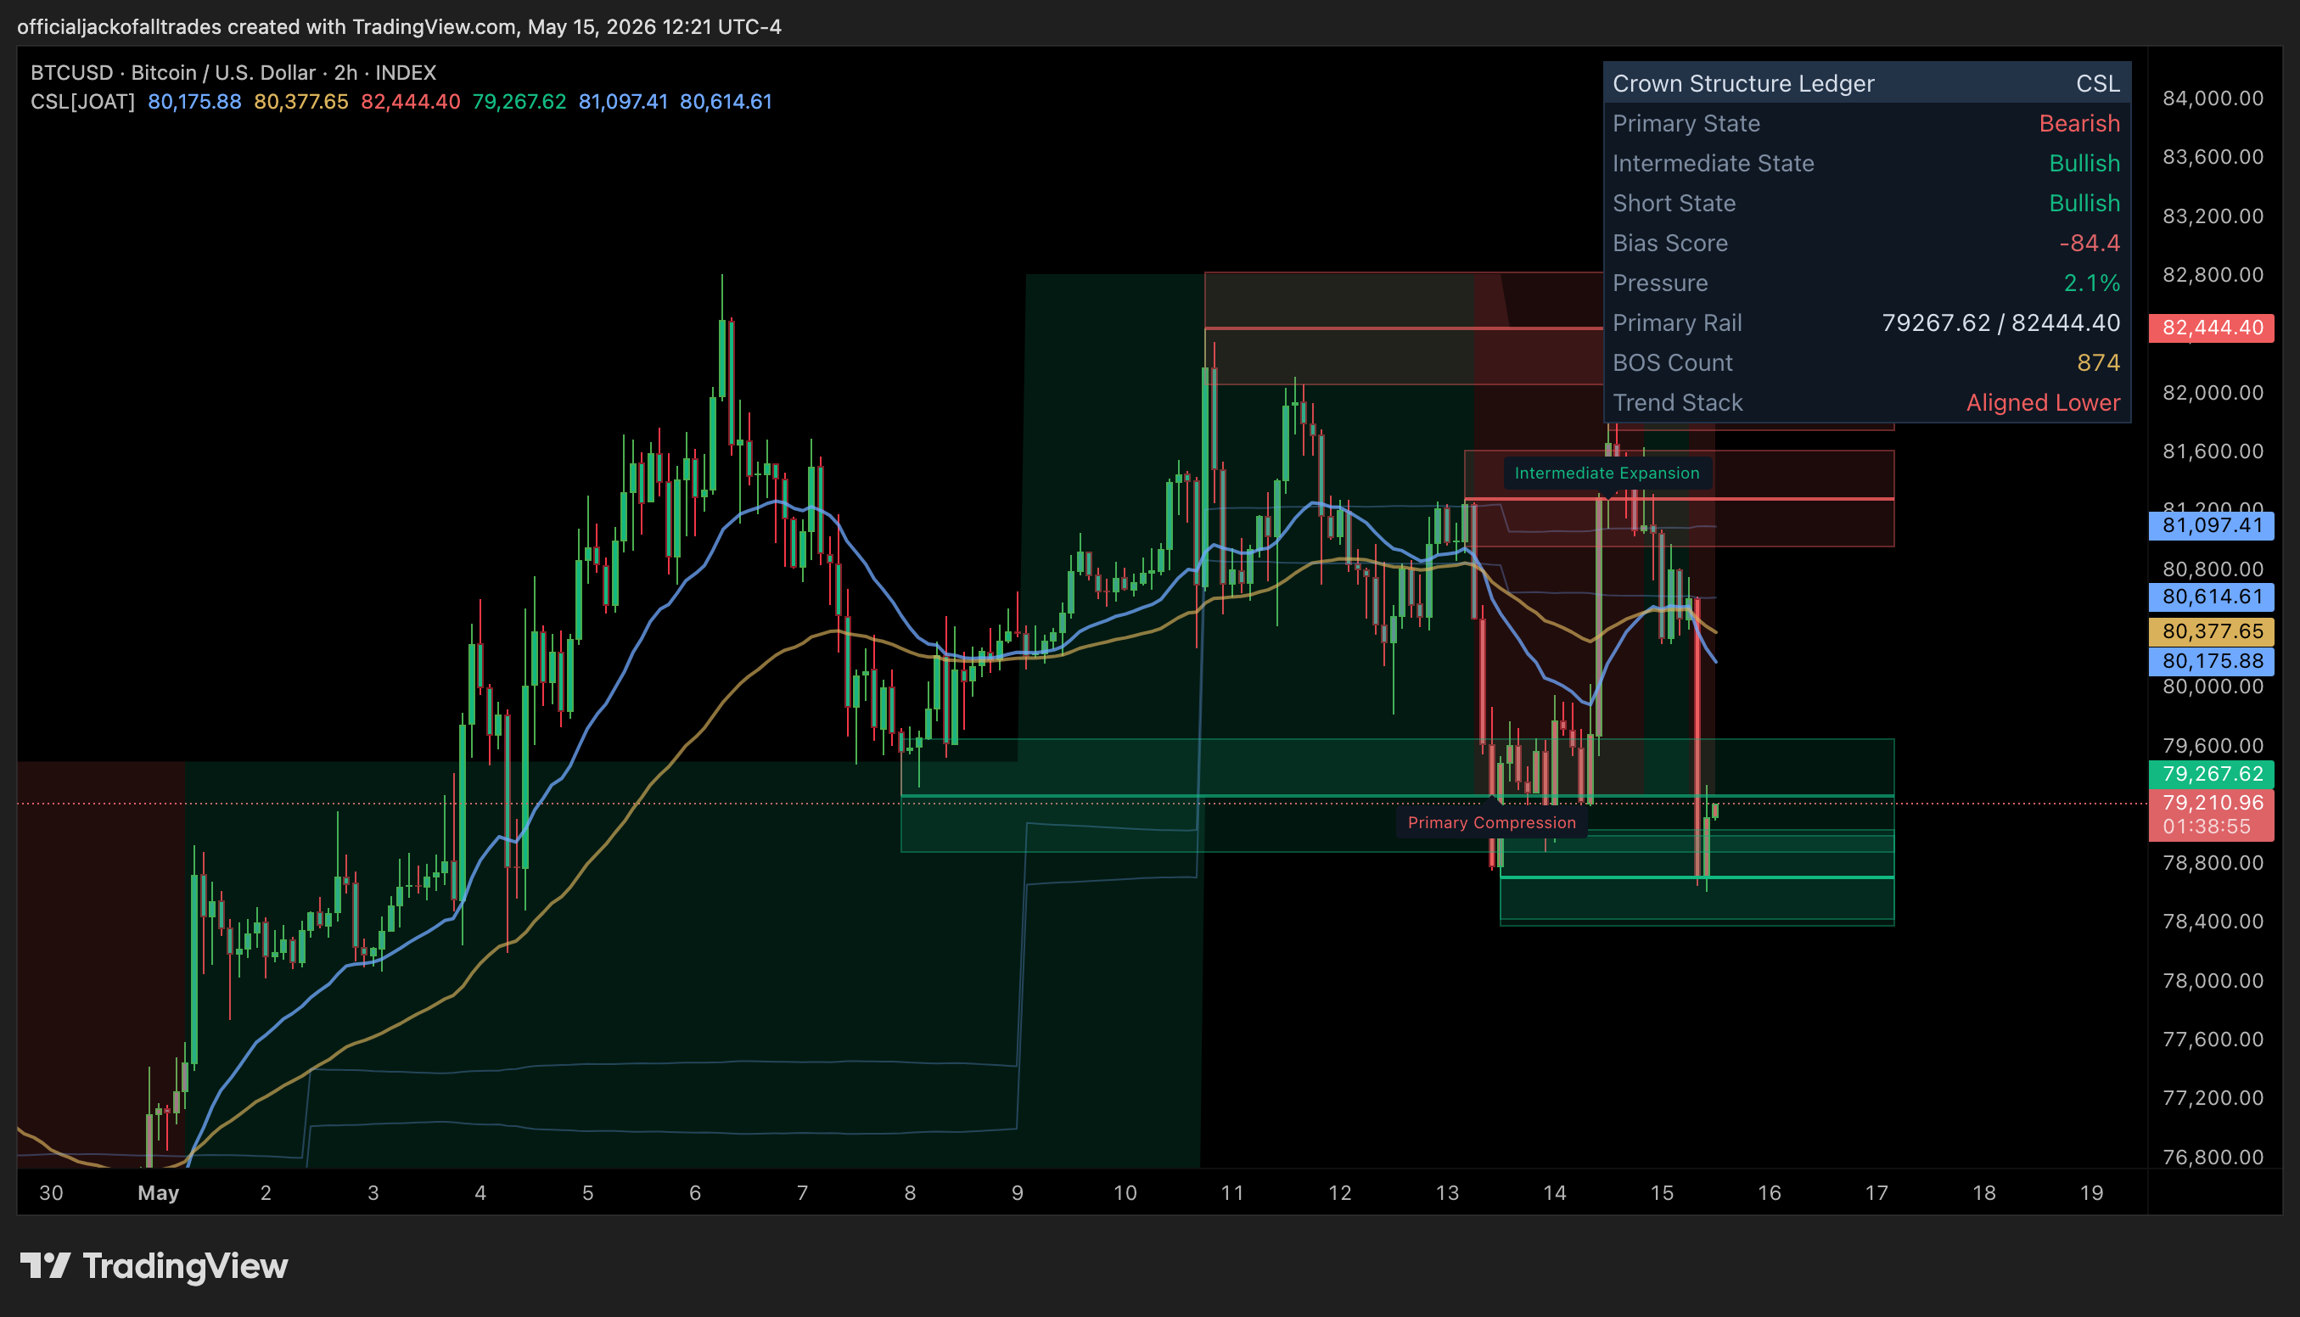Image resolution: width=2300 pixels, height=1317 pixels.
Task: Click the BOS Count value 874
Action: pos(2098,361)
